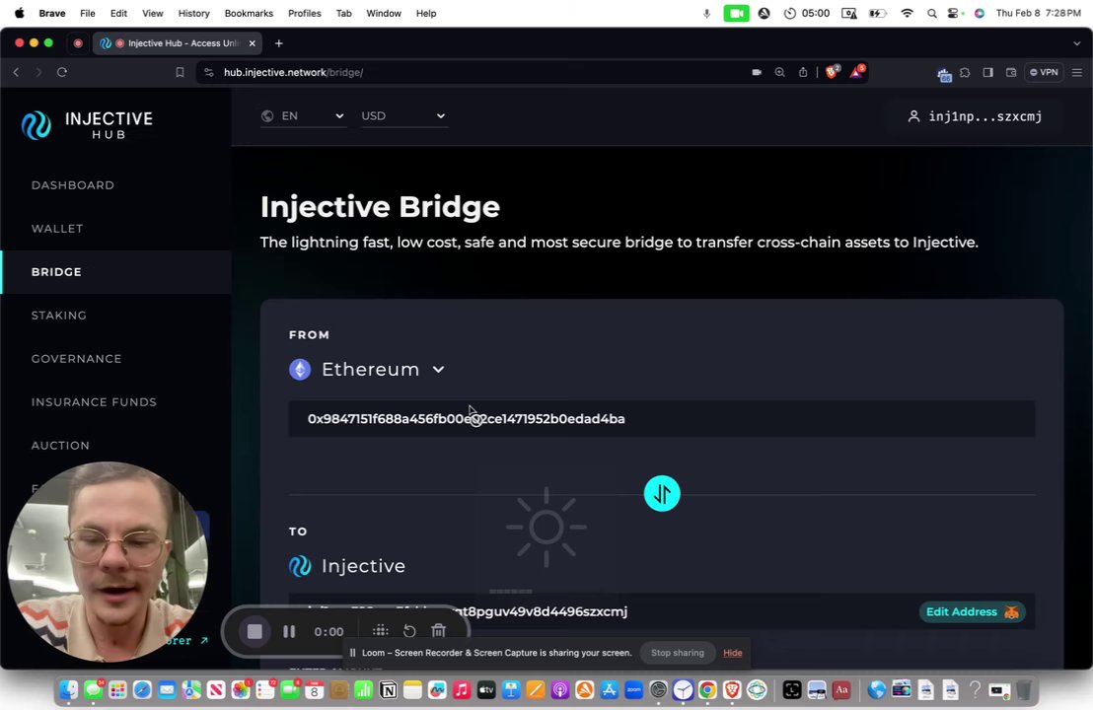
Task: Open Spotlight search in menu bar
Action: pos(932,13)
